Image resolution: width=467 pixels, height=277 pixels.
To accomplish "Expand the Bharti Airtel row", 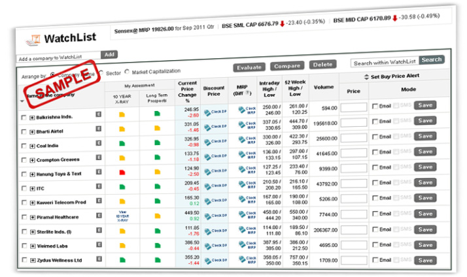I will point(32,132).
